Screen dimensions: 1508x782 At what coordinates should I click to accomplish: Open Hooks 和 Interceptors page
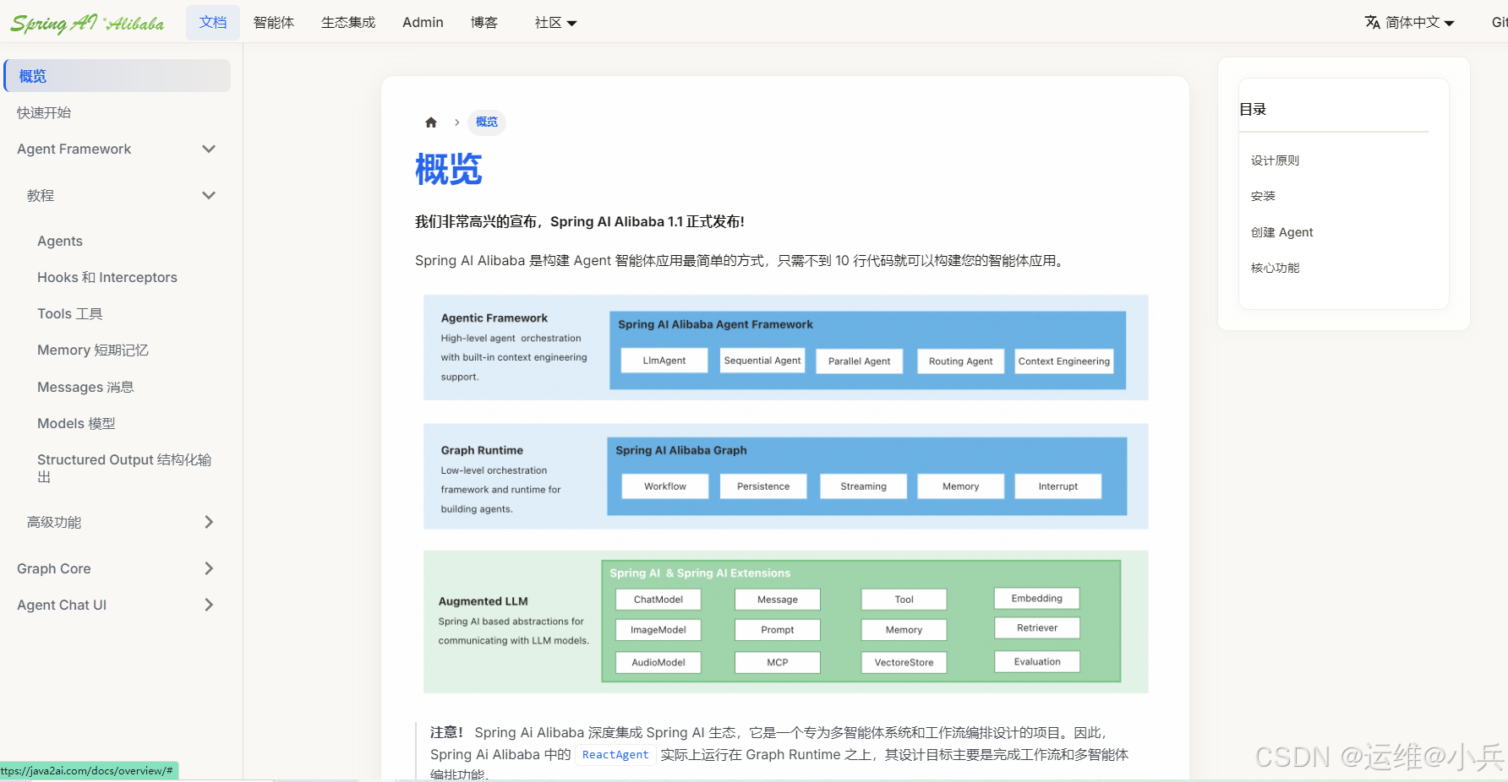click(x=107, y=278)
